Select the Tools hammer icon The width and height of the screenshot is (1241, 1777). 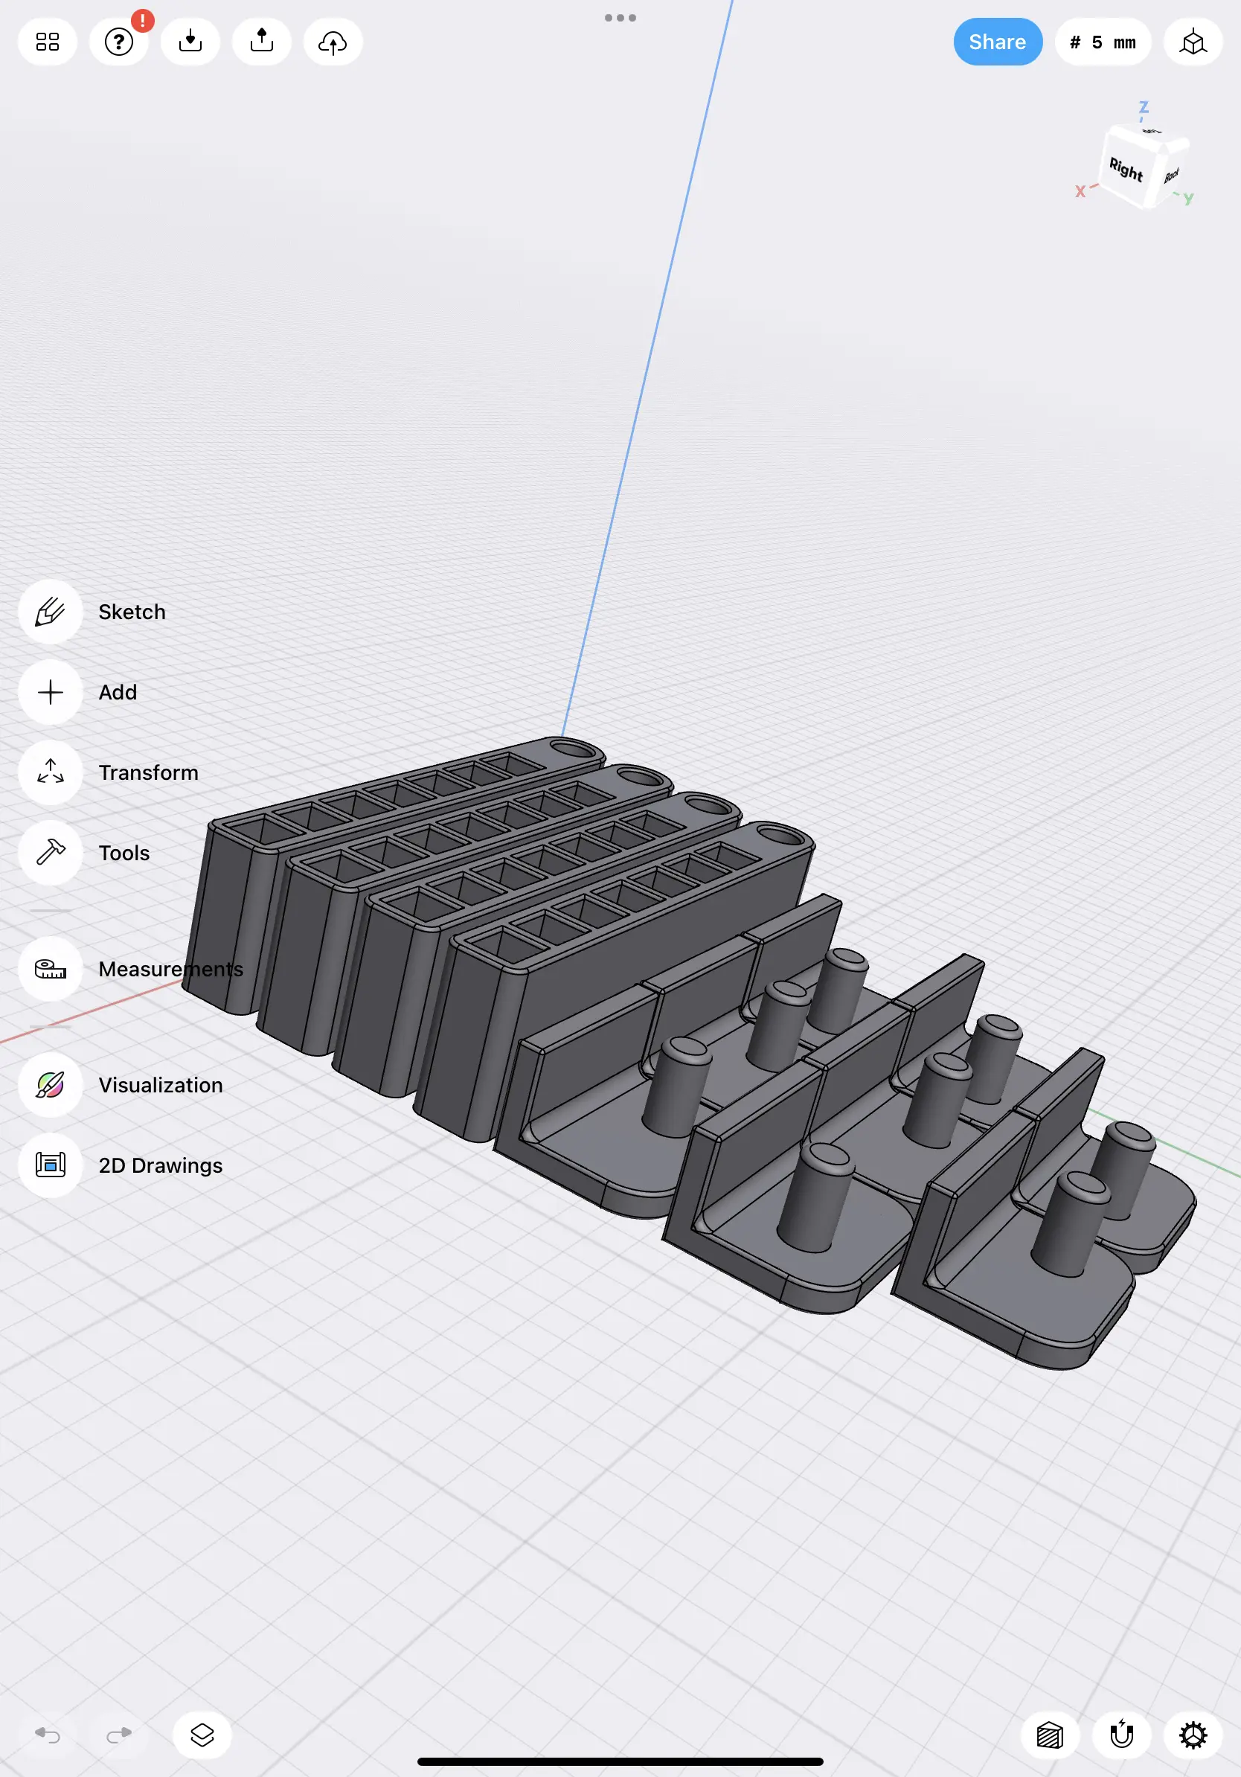(x=51, y=853)
